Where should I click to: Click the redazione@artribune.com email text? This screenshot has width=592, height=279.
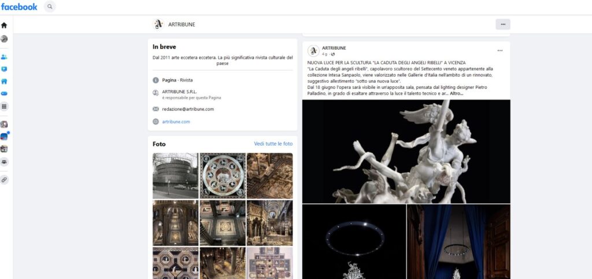[188, 109]
